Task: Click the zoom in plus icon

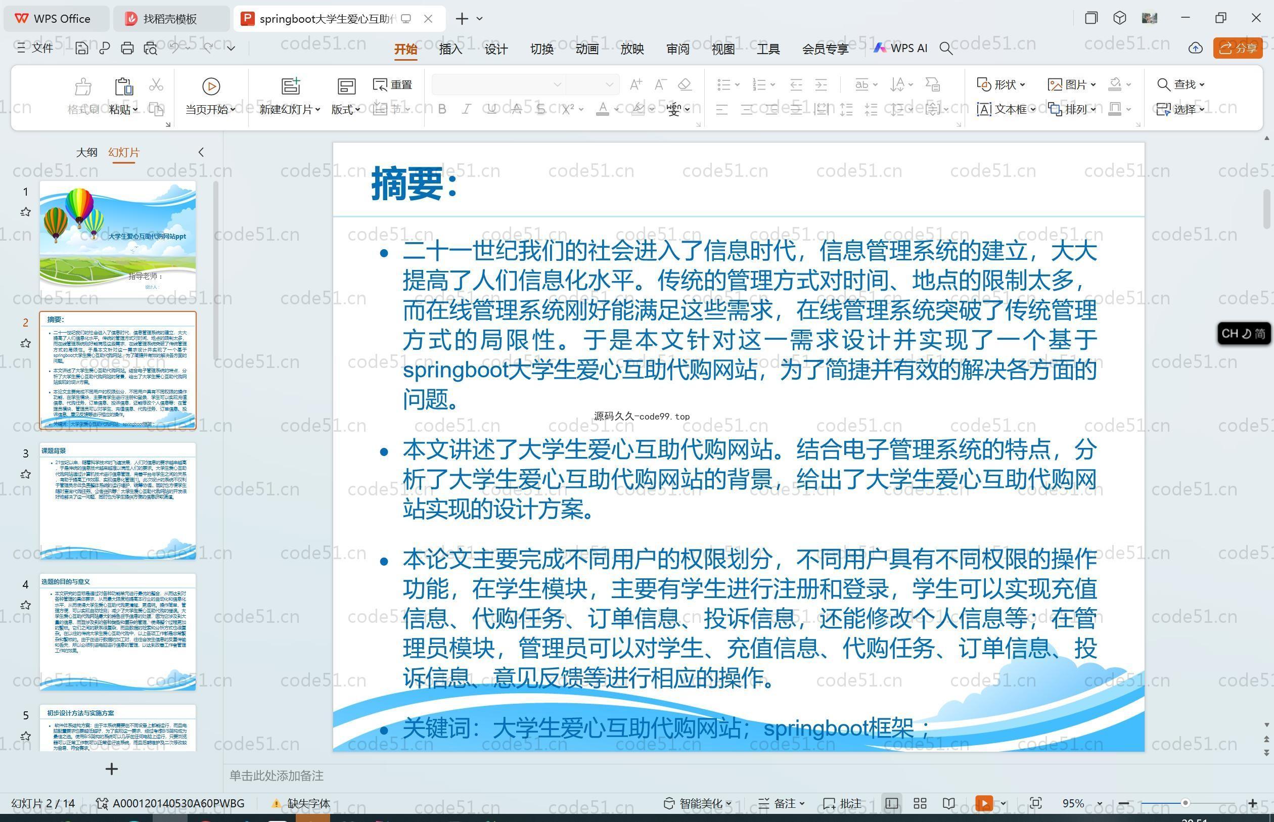Action: coord(1253,803)
